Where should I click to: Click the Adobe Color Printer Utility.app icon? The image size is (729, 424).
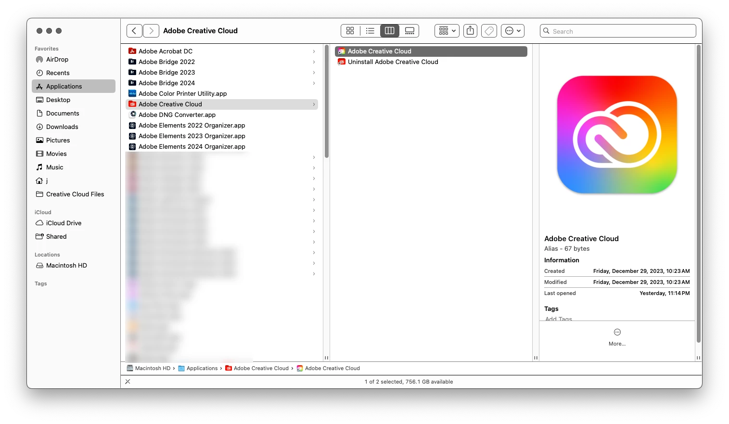(132, 93)
